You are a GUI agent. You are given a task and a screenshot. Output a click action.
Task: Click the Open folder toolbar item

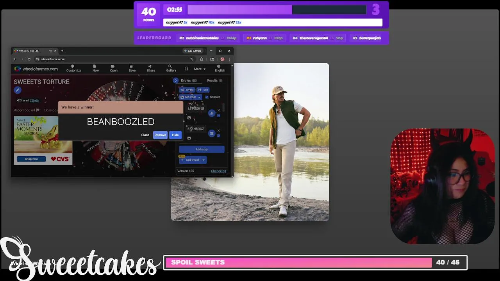pos(114,68)
